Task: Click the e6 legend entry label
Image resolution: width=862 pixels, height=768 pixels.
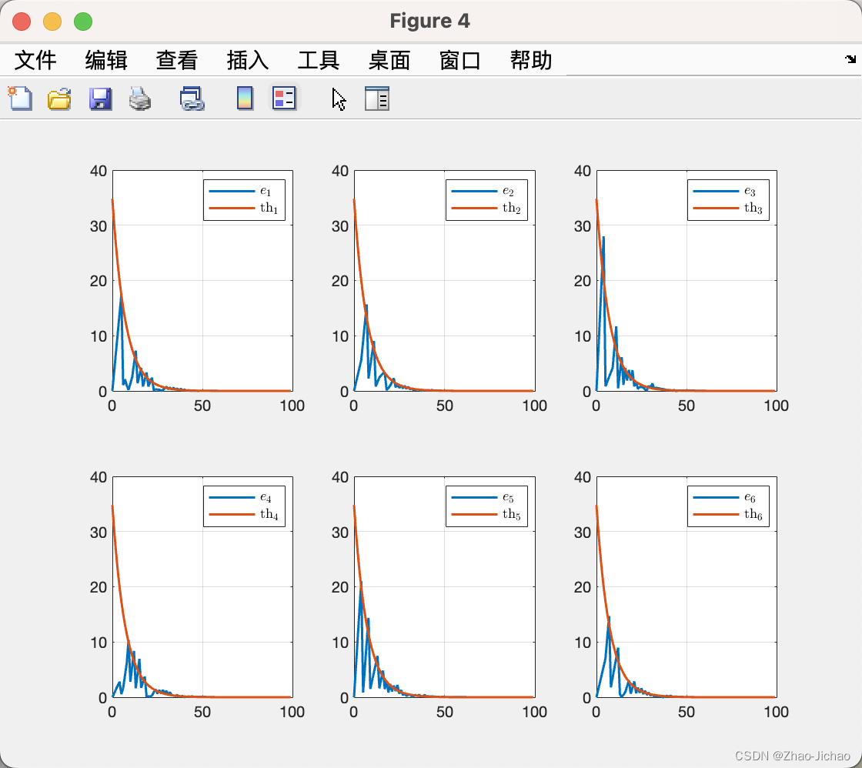Action: 750,498
